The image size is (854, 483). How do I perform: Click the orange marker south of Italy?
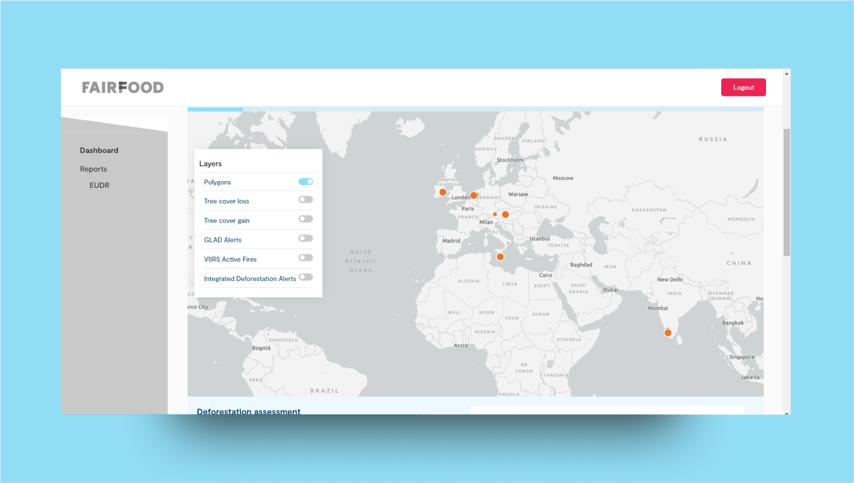click(500, 257)
